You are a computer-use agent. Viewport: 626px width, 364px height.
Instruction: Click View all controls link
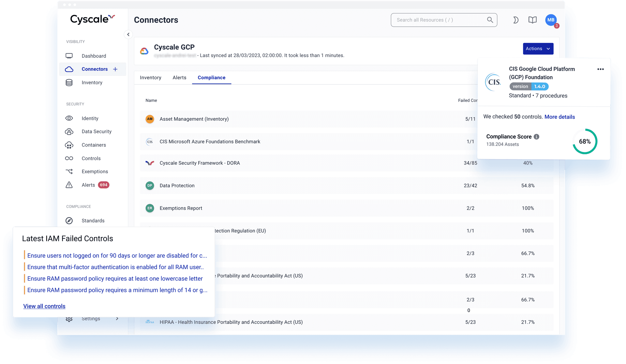(x=44, y=306)
